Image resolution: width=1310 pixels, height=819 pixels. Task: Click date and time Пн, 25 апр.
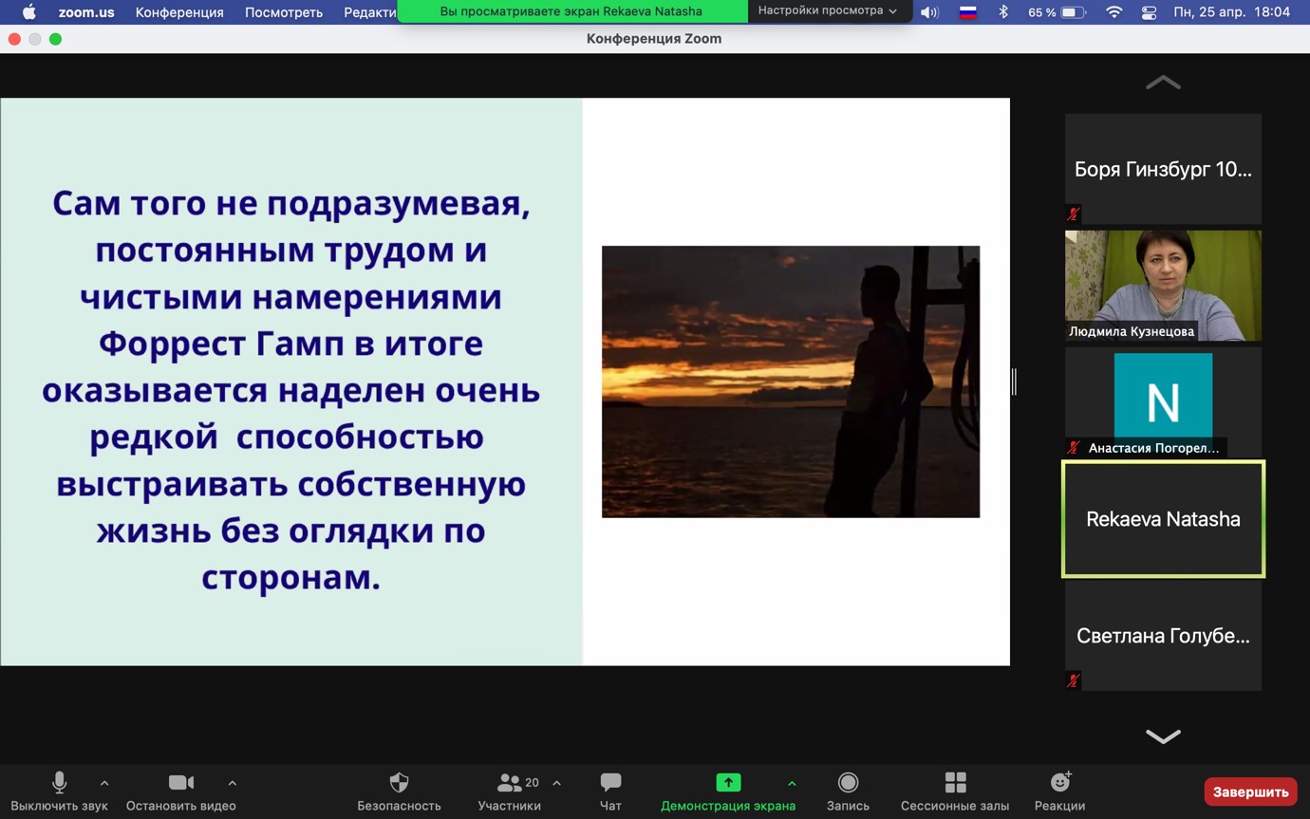coord(1232,12)
